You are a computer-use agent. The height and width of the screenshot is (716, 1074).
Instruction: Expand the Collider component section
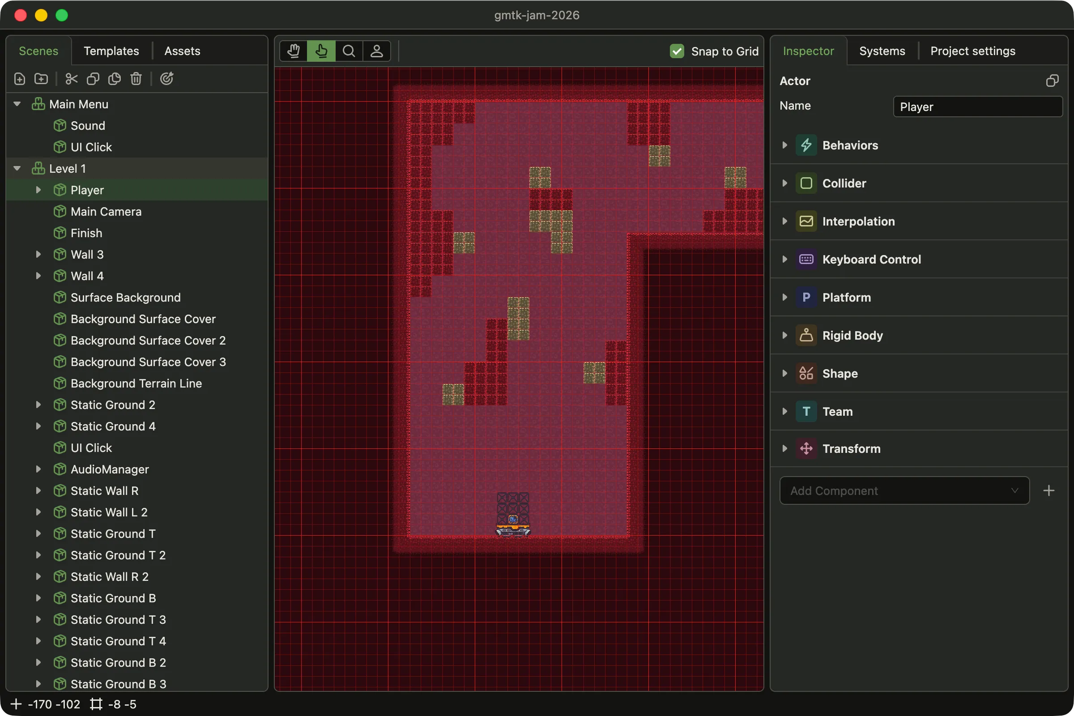pos(784,183)
